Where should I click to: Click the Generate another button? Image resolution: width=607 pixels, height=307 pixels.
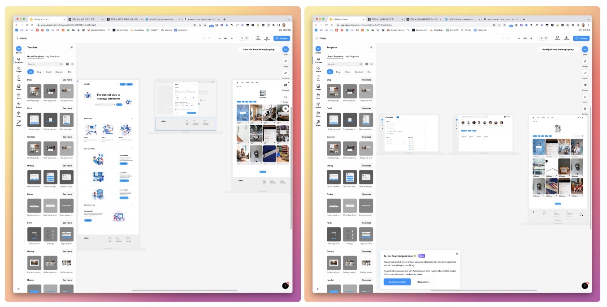(397, 282)
